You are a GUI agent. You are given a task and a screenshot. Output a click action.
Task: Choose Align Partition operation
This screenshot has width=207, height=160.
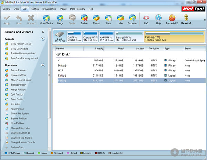(x=18, y=109)
